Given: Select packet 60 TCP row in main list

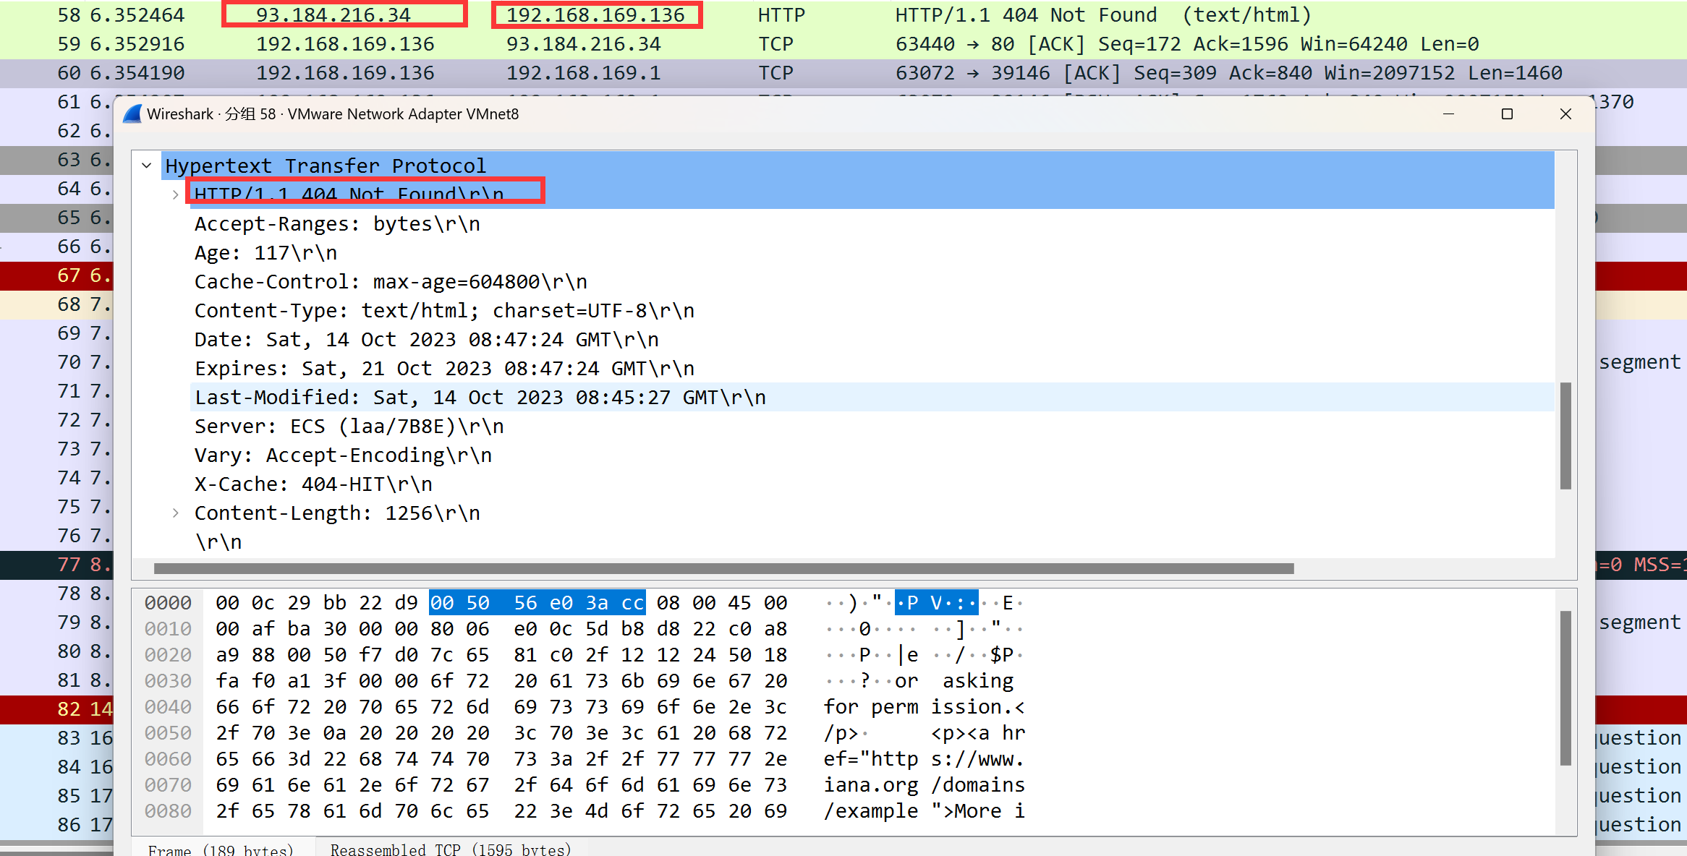Looking at the screenshot, I should coord(843,73).
